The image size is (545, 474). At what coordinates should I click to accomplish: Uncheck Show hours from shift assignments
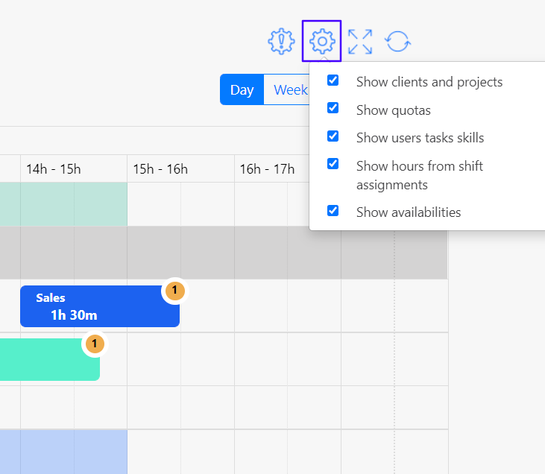(x=333, y=164)
